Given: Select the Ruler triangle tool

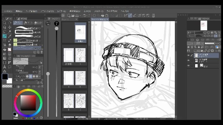Looking at the screenshot, I should point(9,62).
